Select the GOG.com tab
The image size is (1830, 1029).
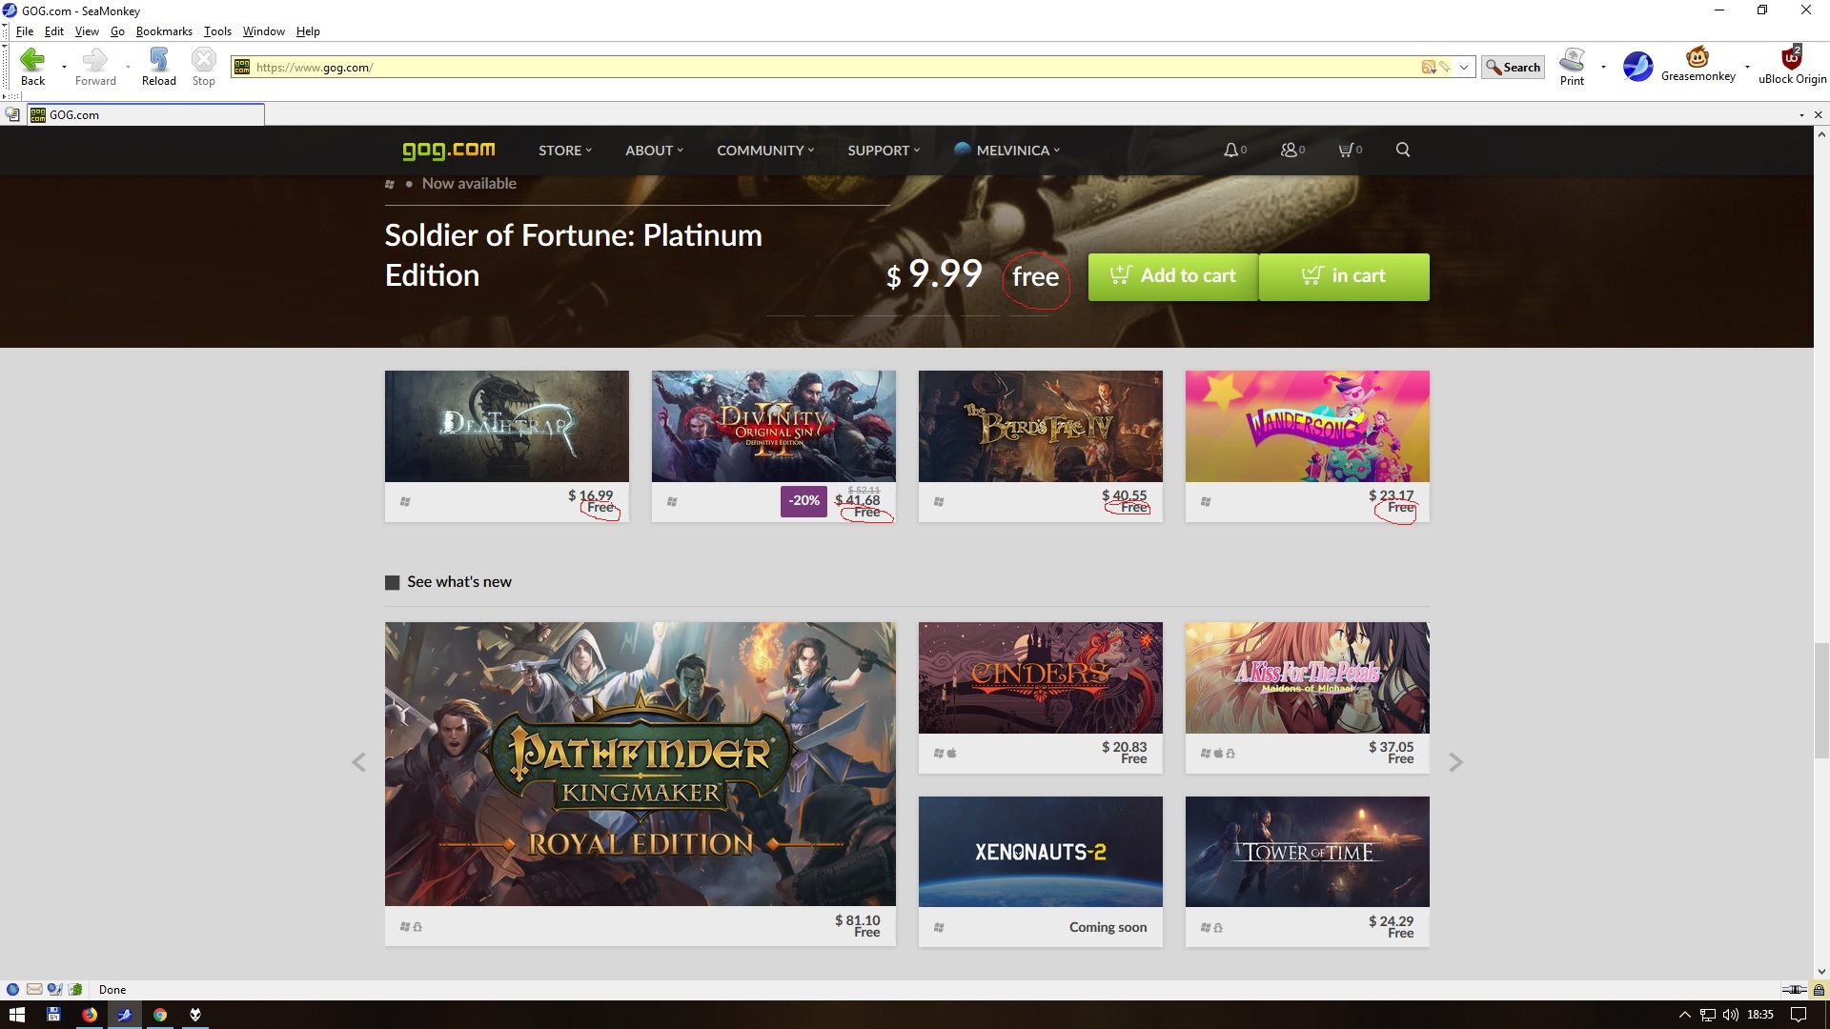pyautogui.click(x=146, y=114)
